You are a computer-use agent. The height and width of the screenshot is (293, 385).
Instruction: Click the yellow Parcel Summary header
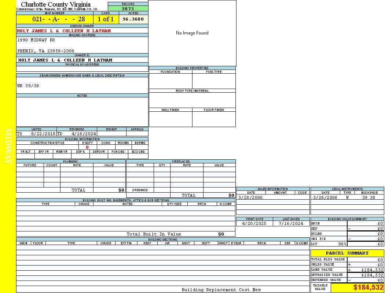click(347, 253)
